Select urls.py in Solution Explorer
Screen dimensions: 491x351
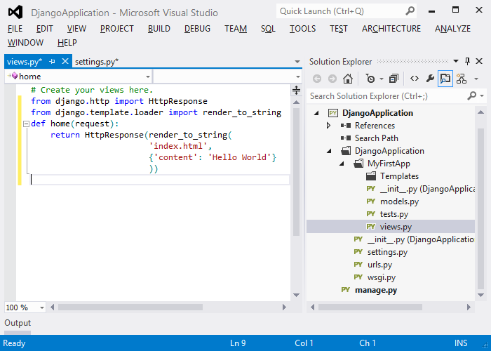[379, 265]
